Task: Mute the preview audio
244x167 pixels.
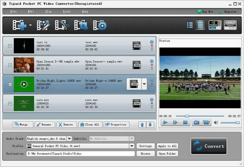Action: tap(216, 123)
